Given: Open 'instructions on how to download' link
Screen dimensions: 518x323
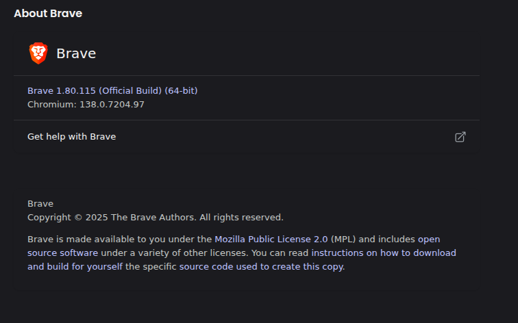Looking at the screenshot, I should (x=384, y=253).
